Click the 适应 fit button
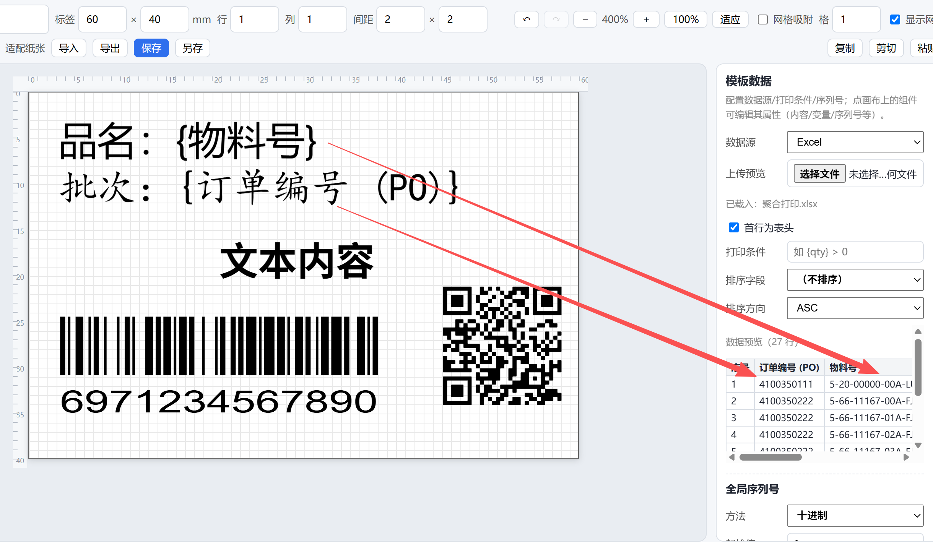 pos(730,19)
